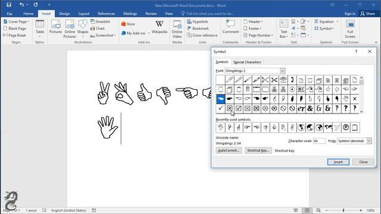Insert a Cover Page

[16, 21]
